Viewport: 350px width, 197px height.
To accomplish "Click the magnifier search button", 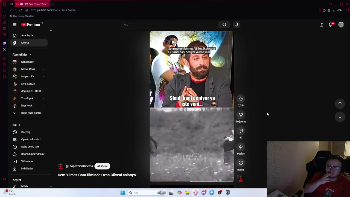I will point(224,25).
